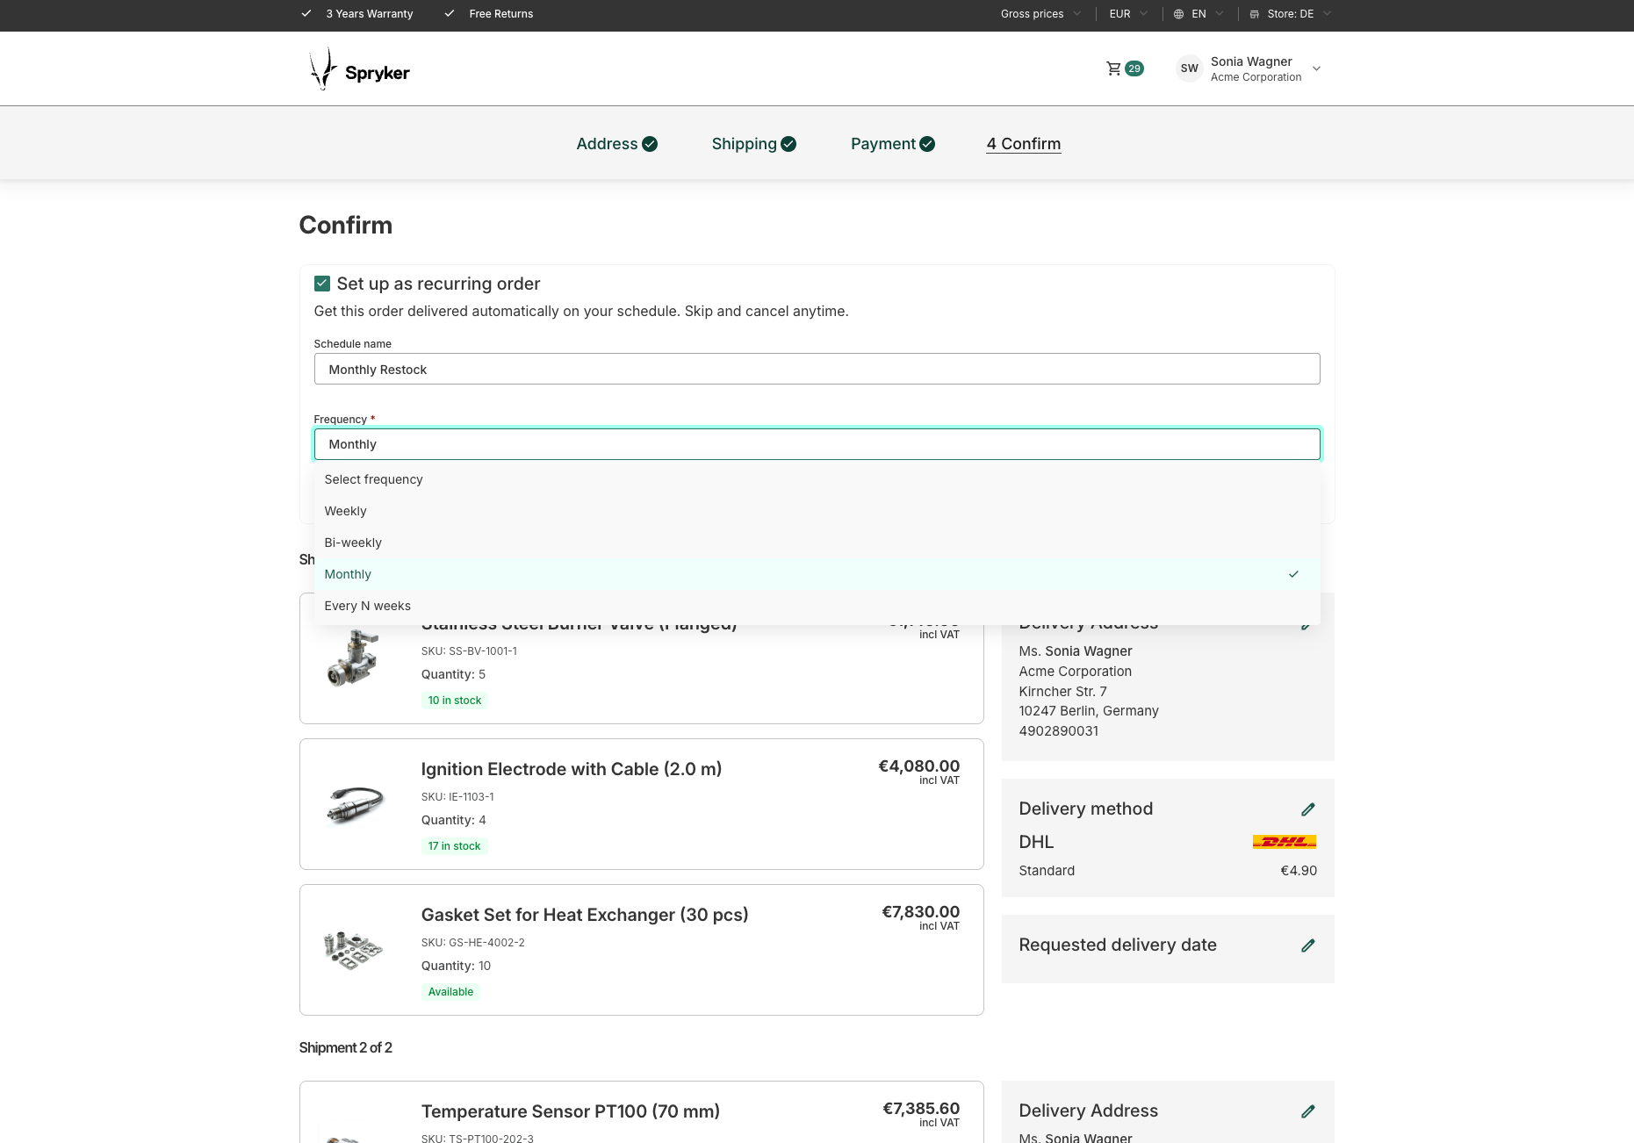Uncheck Set up as recurring order
Viewport: 1634px width, 1143px height.
pyautogui.click(x=322, y=284)
